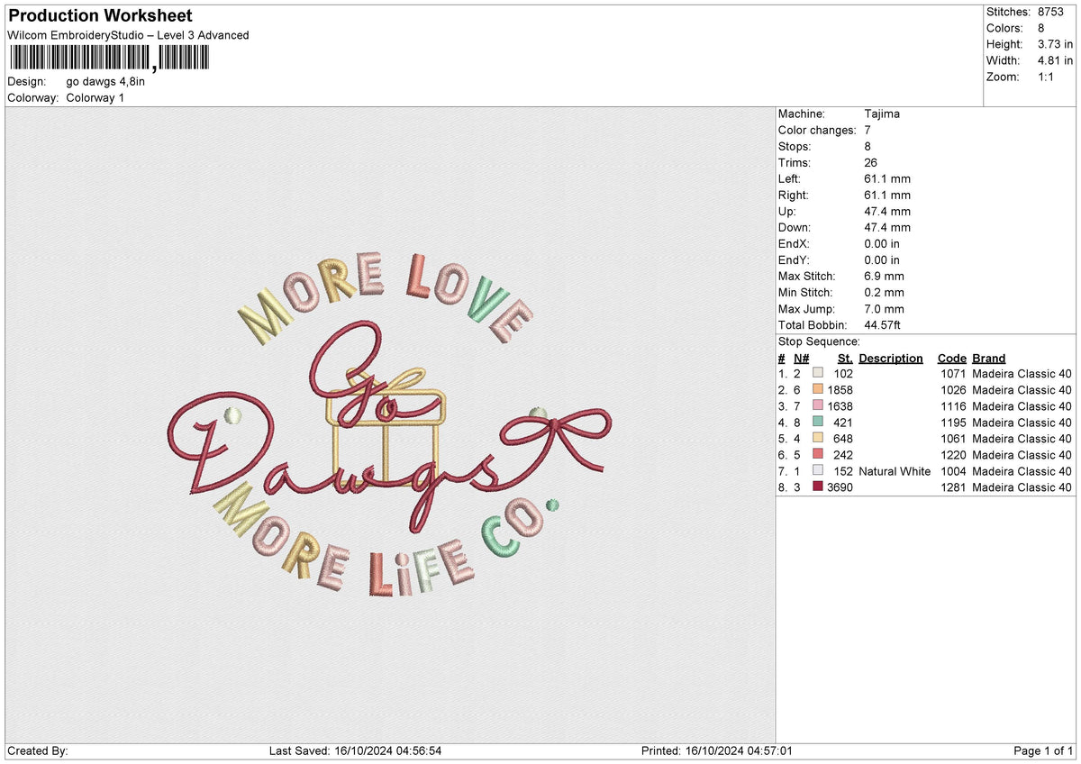Click the Height value '3.73 in'
The height and width of the screenshot is (764, 1081).
[x=1056, y=44]
